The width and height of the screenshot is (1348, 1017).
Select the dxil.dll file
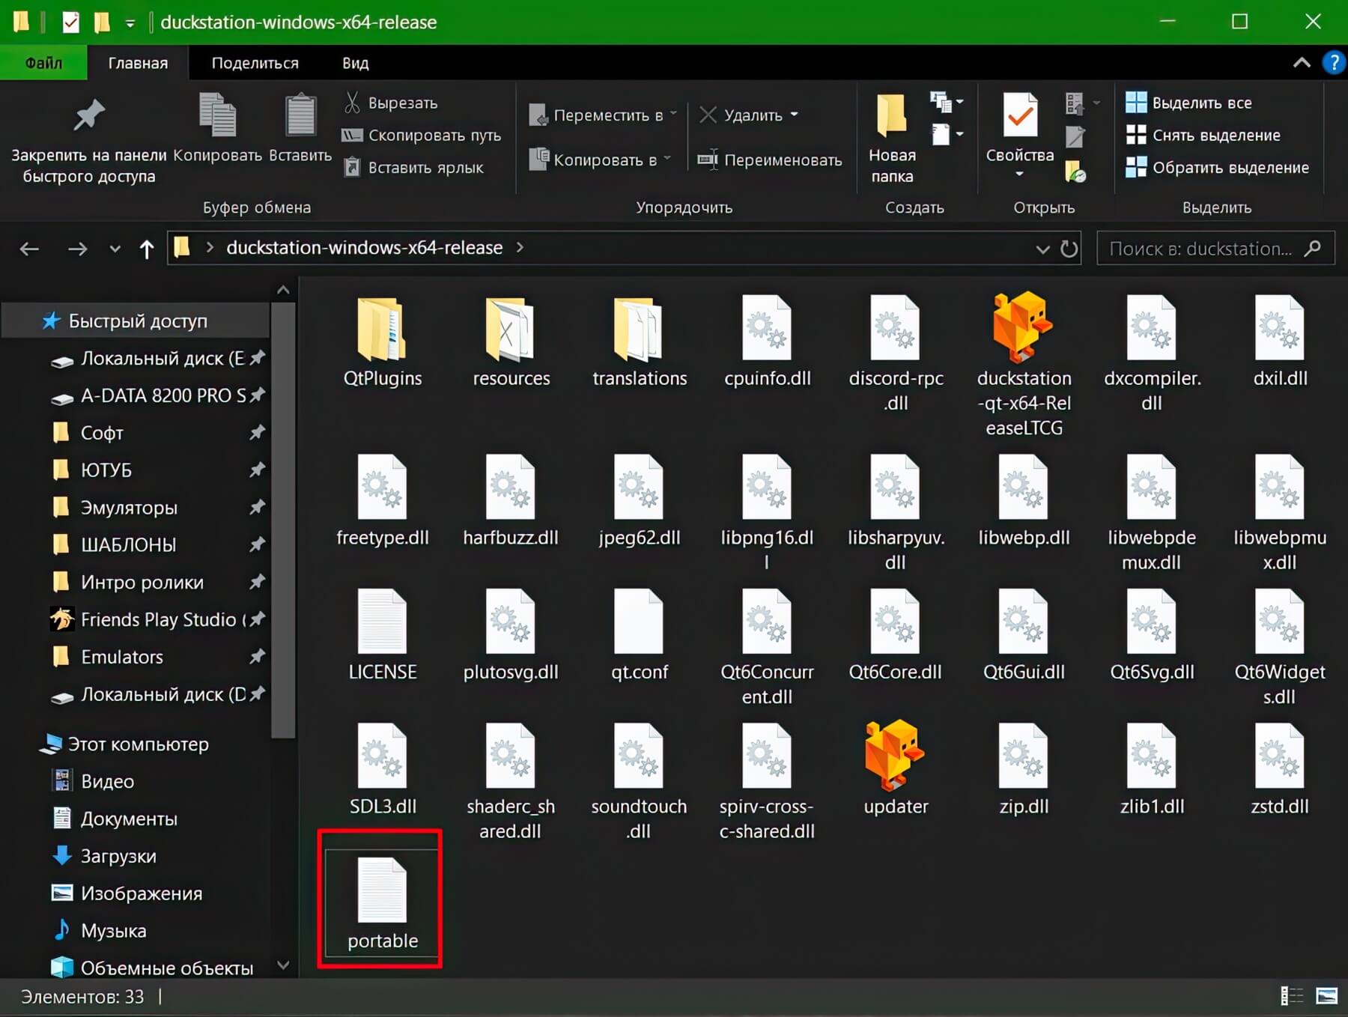click(1280, 342)
